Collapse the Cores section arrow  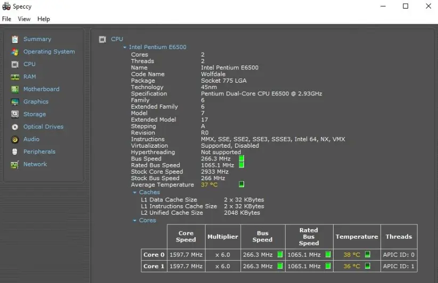coord(135,221)
